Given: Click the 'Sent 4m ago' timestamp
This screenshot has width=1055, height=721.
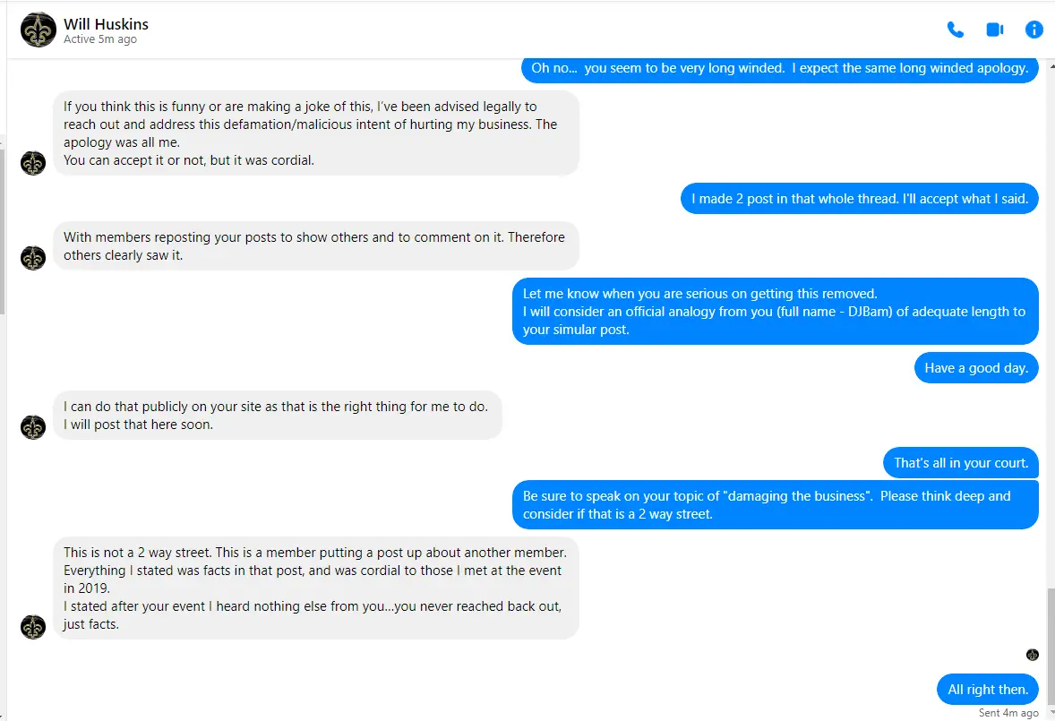Looking at the screenshot, I should point(1008,713).
